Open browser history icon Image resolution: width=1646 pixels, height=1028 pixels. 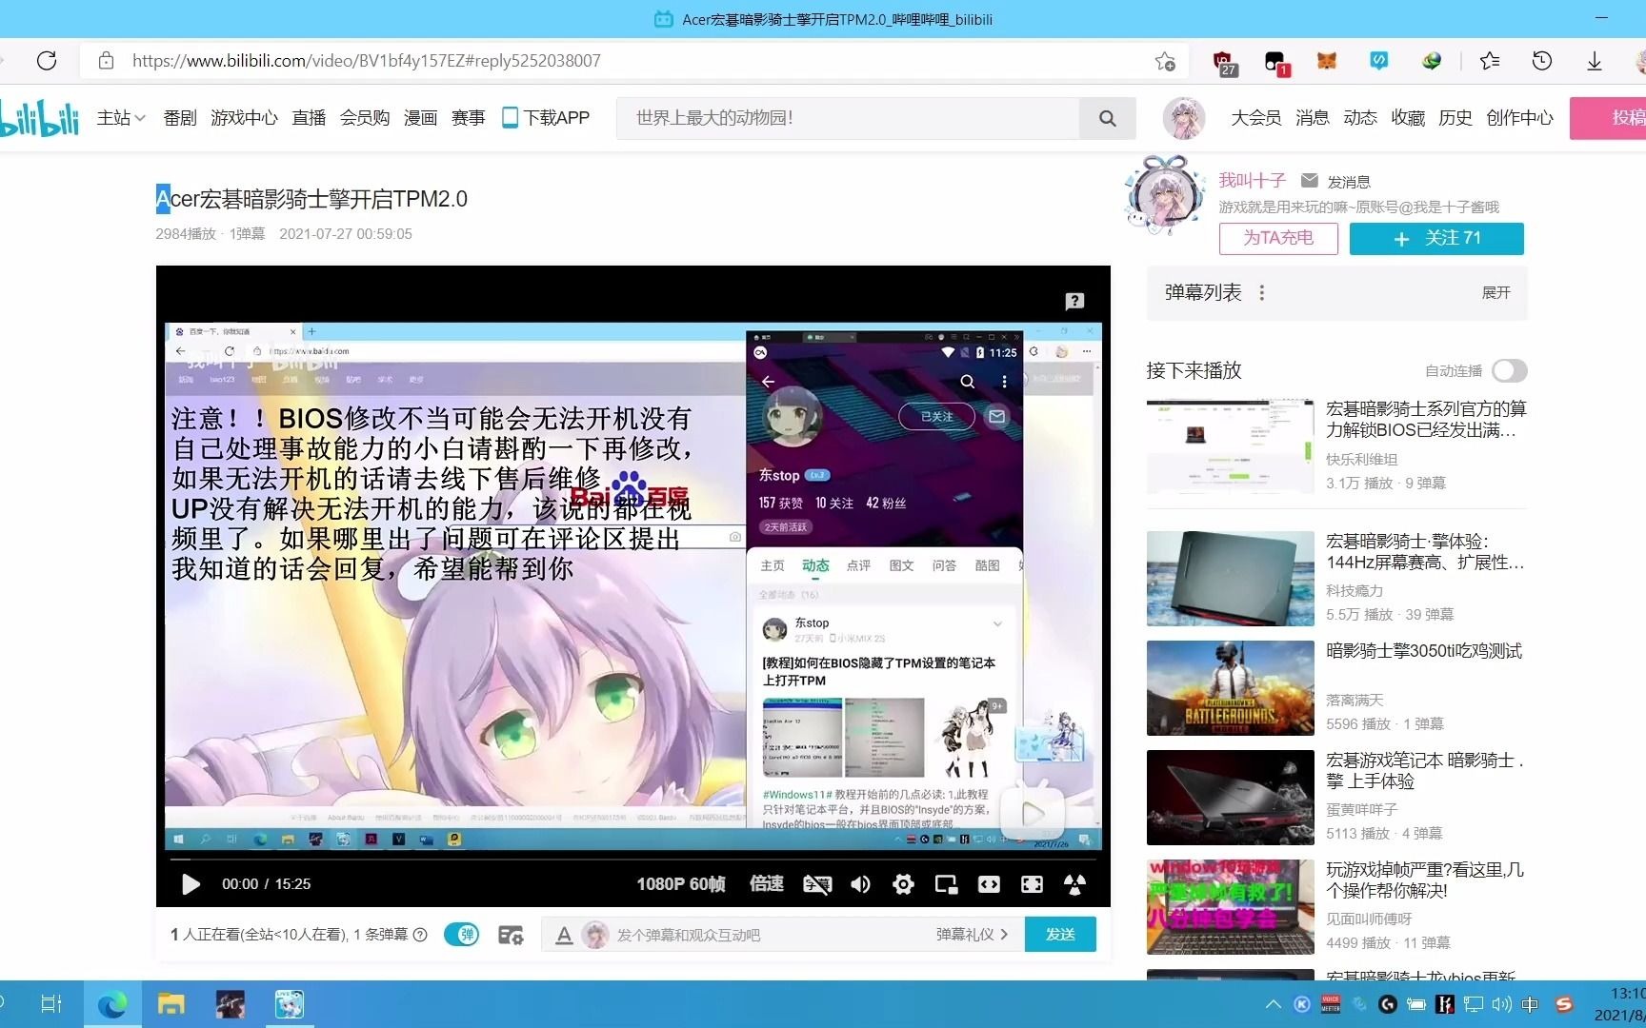(x=1542, y=61)
